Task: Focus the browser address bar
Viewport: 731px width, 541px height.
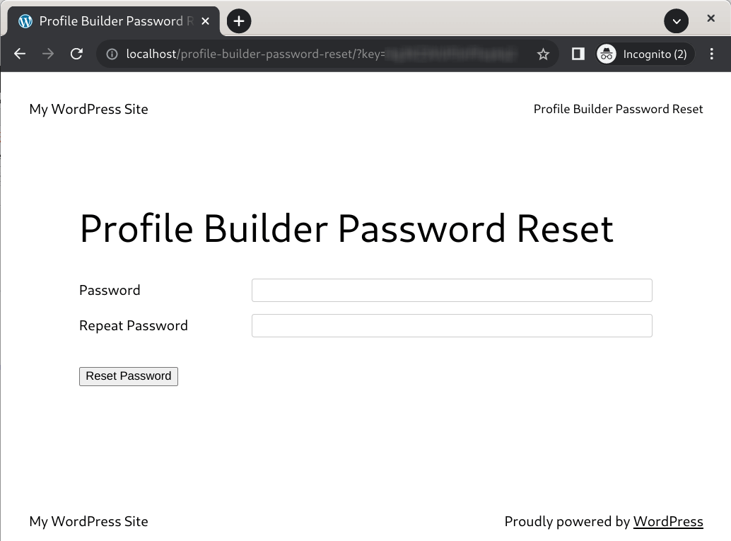Action: click(x=318, y=54)
